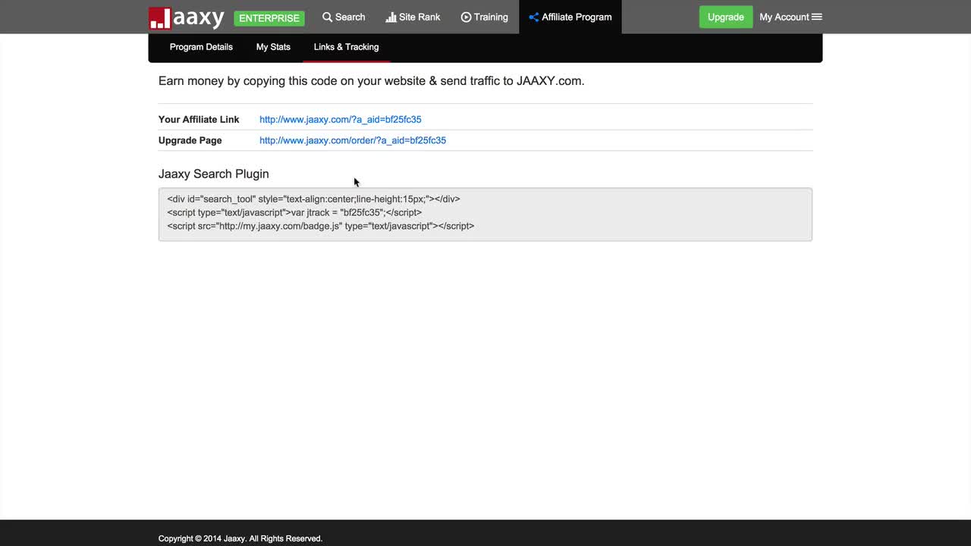Click the Copyright 2014 Jaaxy footer text
Image resolution: width=971 pixels, height=546 pixels.
point(240,538)
